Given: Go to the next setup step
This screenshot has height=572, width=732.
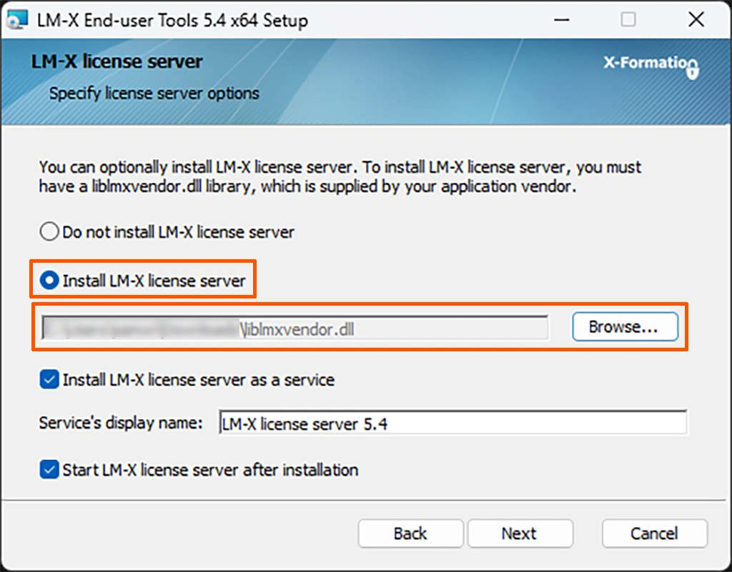Looking at the screenshot, I should [520, 533].
